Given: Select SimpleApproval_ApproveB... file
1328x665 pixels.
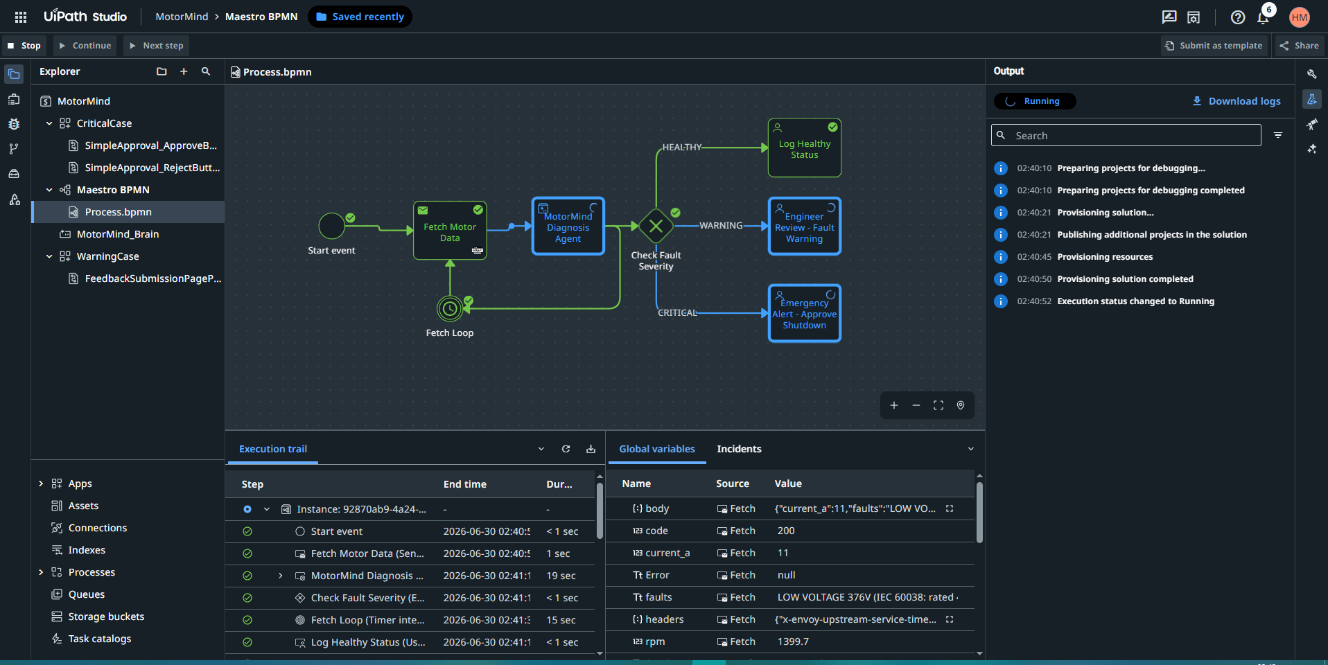Looking at the screenshot, I should (x=150, y=145).
